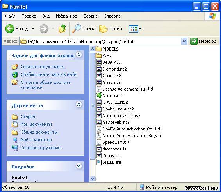The width and height of the screenshot is (221, 192).
Task: Go to the Старое folder link
Action: click(28, 116)
